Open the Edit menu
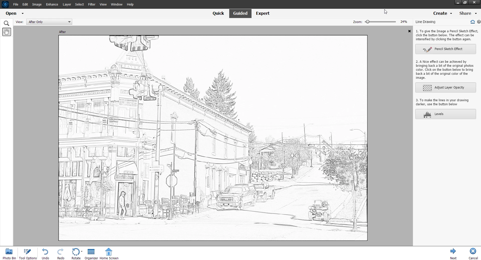481x260 pixels. [x=25, y=4]
